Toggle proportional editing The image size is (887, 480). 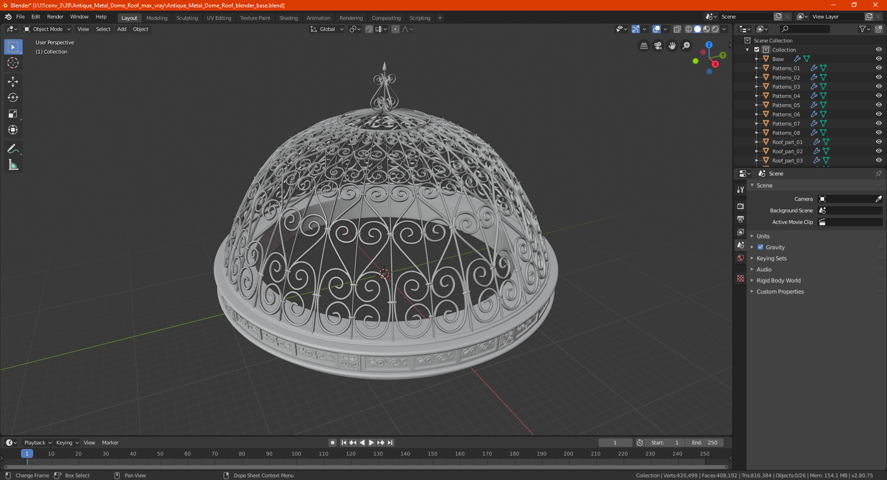395,29
